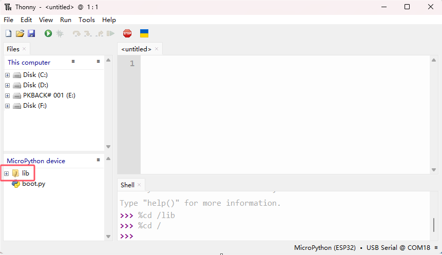
Task: Click USB Serial @ COM18 in the status bar
Action: (398, 248)
